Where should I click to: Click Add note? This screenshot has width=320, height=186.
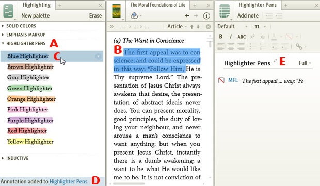click(248, 15)
